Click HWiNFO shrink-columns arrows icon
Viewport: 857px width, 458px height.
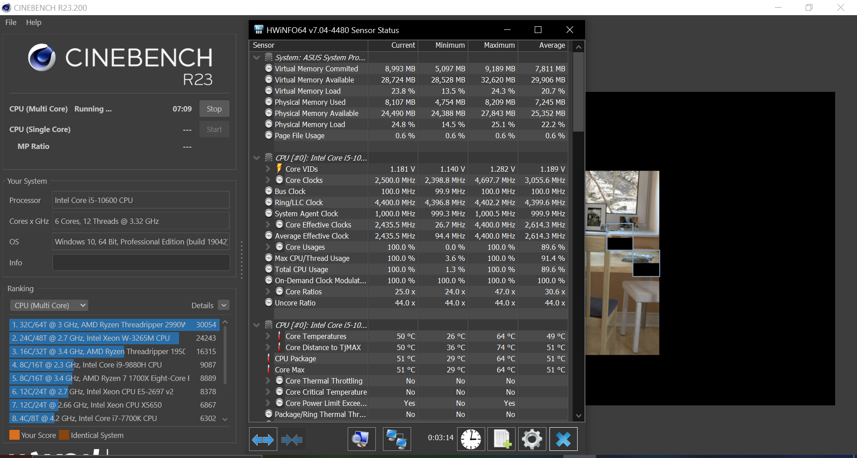tap(292, 440)
